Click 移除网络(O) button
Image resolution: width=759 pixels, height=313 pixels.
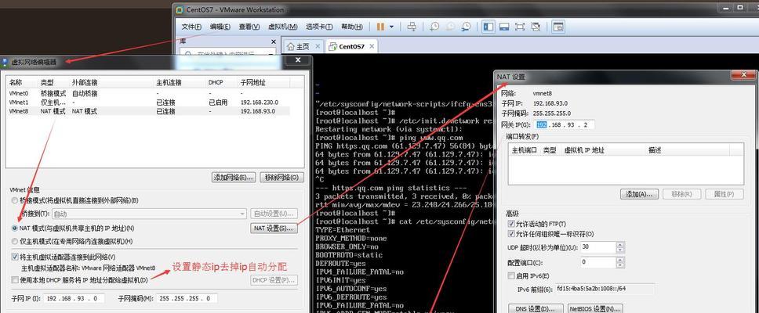pyautogui.click(x=281, y=178)
